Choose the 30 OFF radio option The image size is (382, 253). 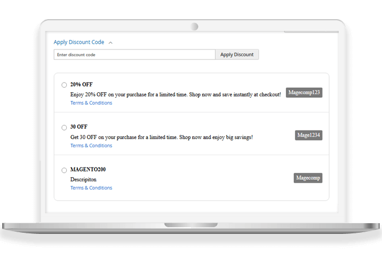[64, 128]
